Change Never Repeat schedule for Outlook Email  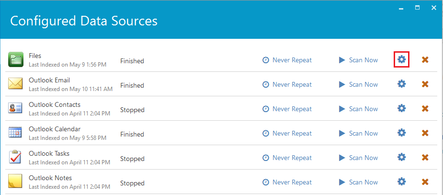(x=287, y=84)
